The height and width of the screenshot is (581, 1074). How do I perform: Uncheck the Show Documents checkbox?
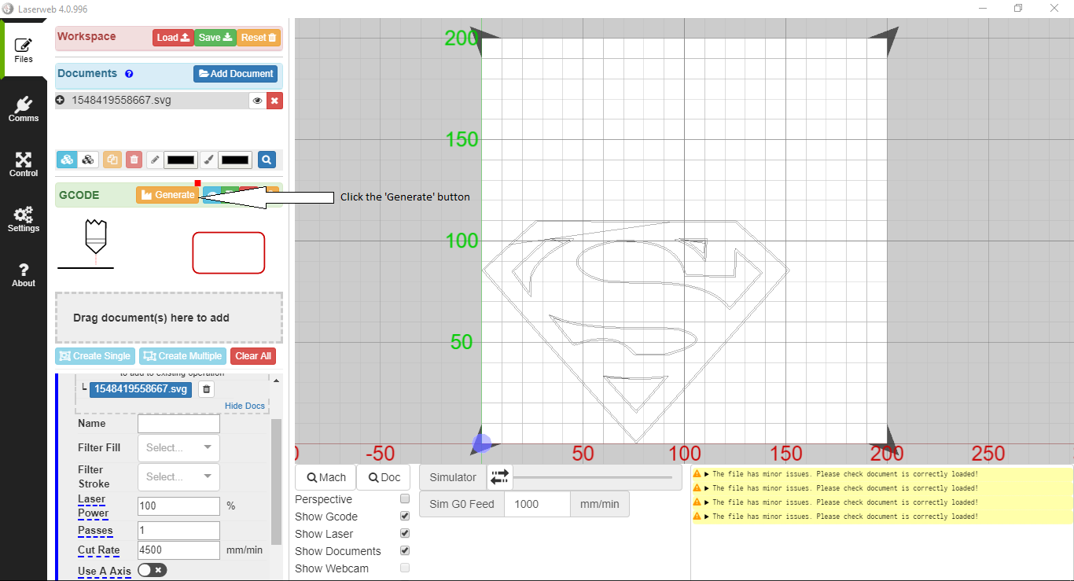click(x=405, y=551)
